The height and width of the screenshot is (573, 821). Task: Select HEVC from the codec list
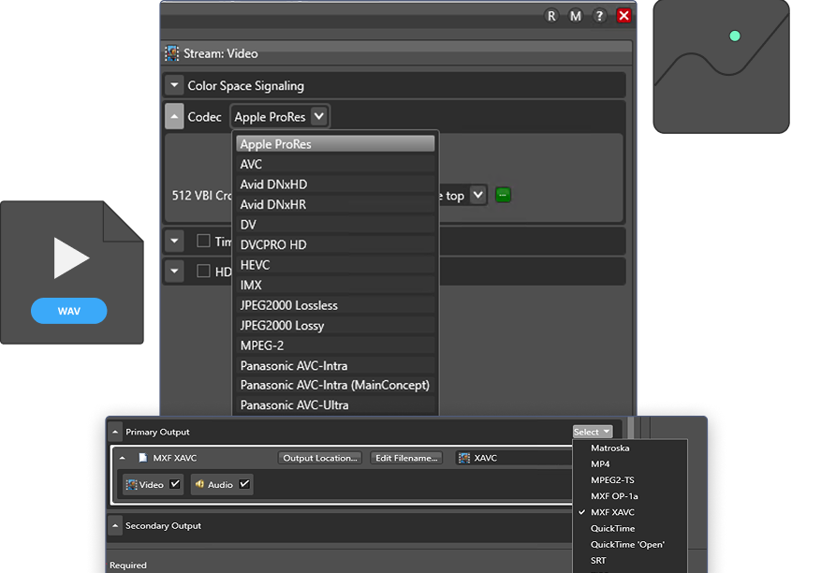tap(254, 264)
